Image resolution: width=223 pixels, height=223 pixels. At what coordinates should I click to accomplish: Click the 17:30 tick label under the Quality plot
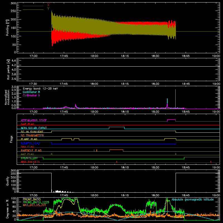click(x=33, y=195)
